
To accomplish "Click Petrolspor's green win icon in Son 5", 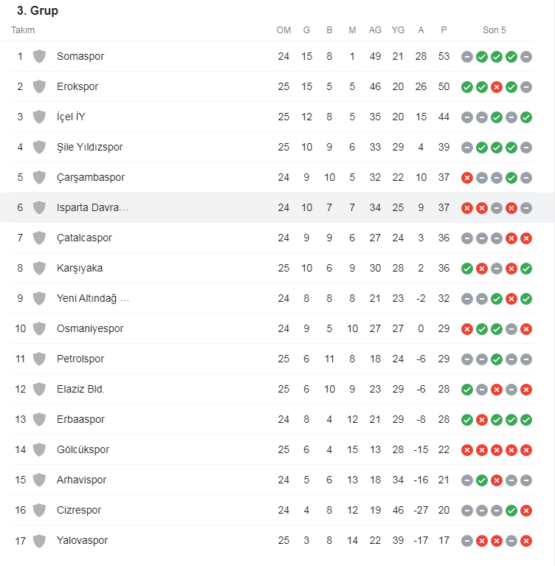I will (497, 359).
